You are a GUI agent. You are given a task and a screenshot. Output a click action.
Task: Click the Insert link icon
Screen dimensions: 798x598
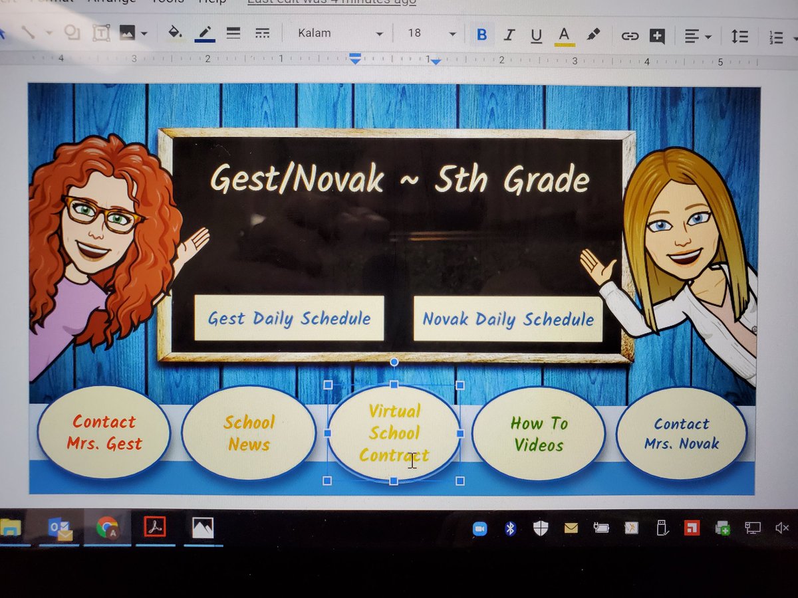(x=629, y=36)
